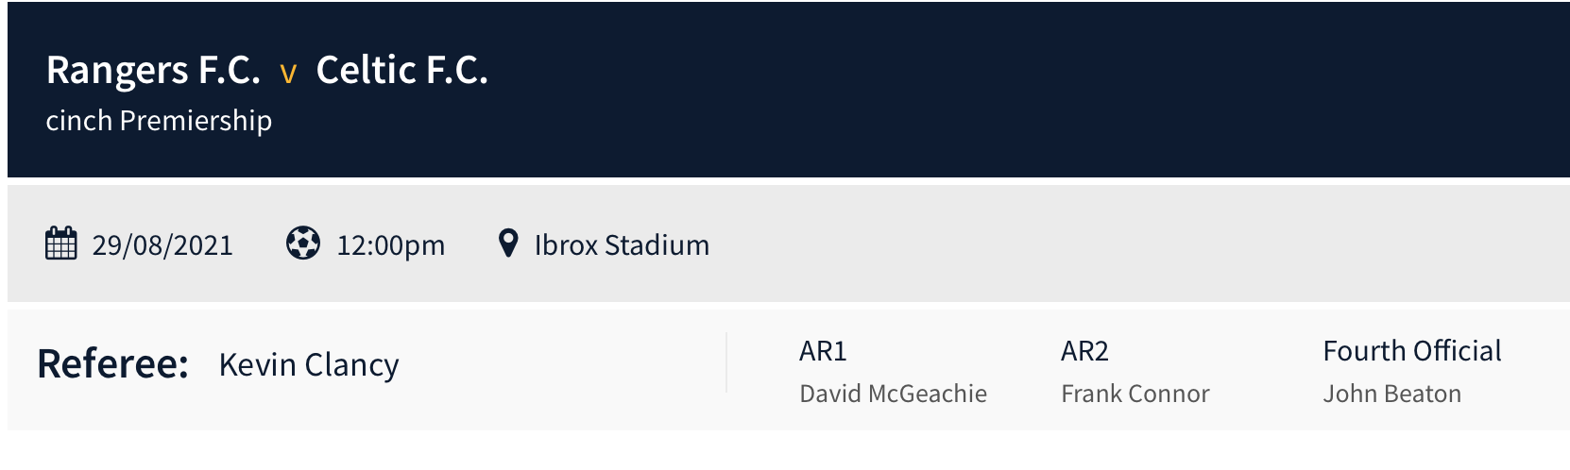Image resolution: width=1570 pixels, height=470 pixels.
Task: Click the calendar icon beside the date
Action: click(61, 243)
